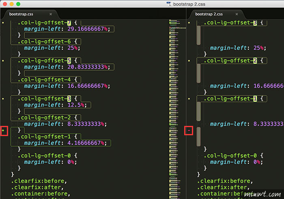Click 'margin-left: 8.33333333%;' in bootstrap.css
This screenshot has height=199, width=284.
click(65, 124)
